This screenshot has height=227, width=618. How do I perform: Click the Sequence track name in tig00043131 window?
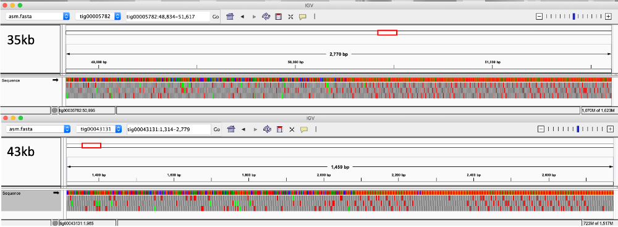(11, 194)
